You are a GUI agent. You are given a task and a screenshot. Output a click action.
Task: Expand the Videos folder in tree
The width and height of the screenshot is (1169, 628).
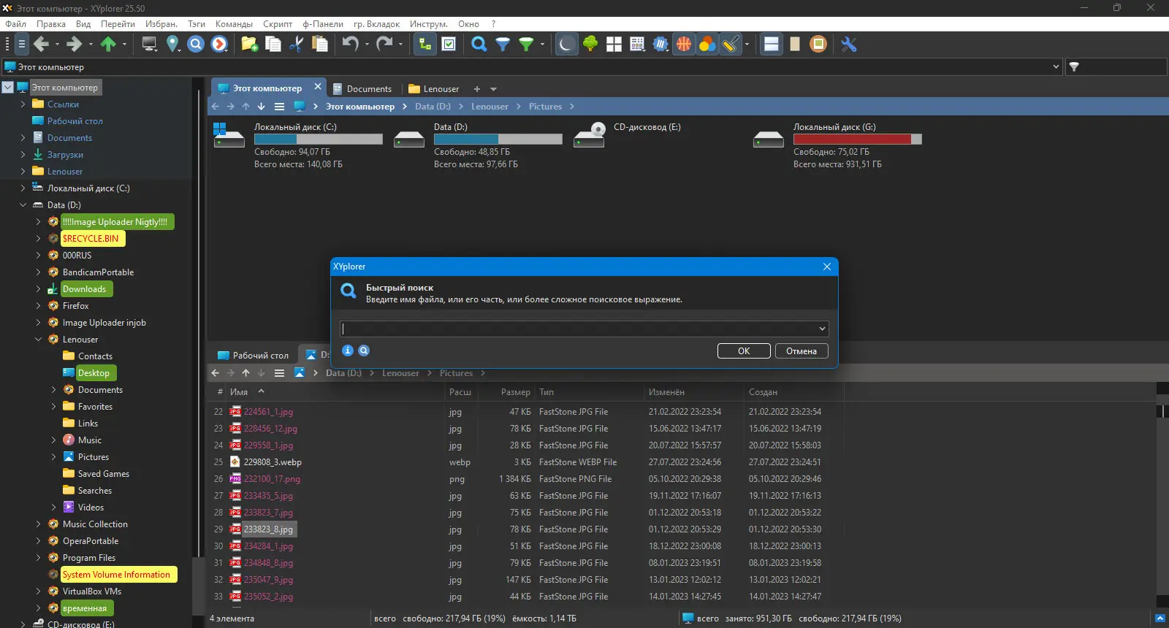coord(54,508)
